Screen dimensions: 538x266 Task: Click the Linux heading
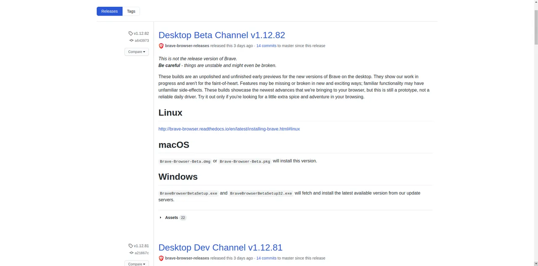click(x=170, y=112)
